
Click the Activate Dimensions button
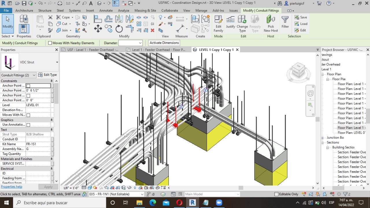pyautogui.click(x=164, y=43)
